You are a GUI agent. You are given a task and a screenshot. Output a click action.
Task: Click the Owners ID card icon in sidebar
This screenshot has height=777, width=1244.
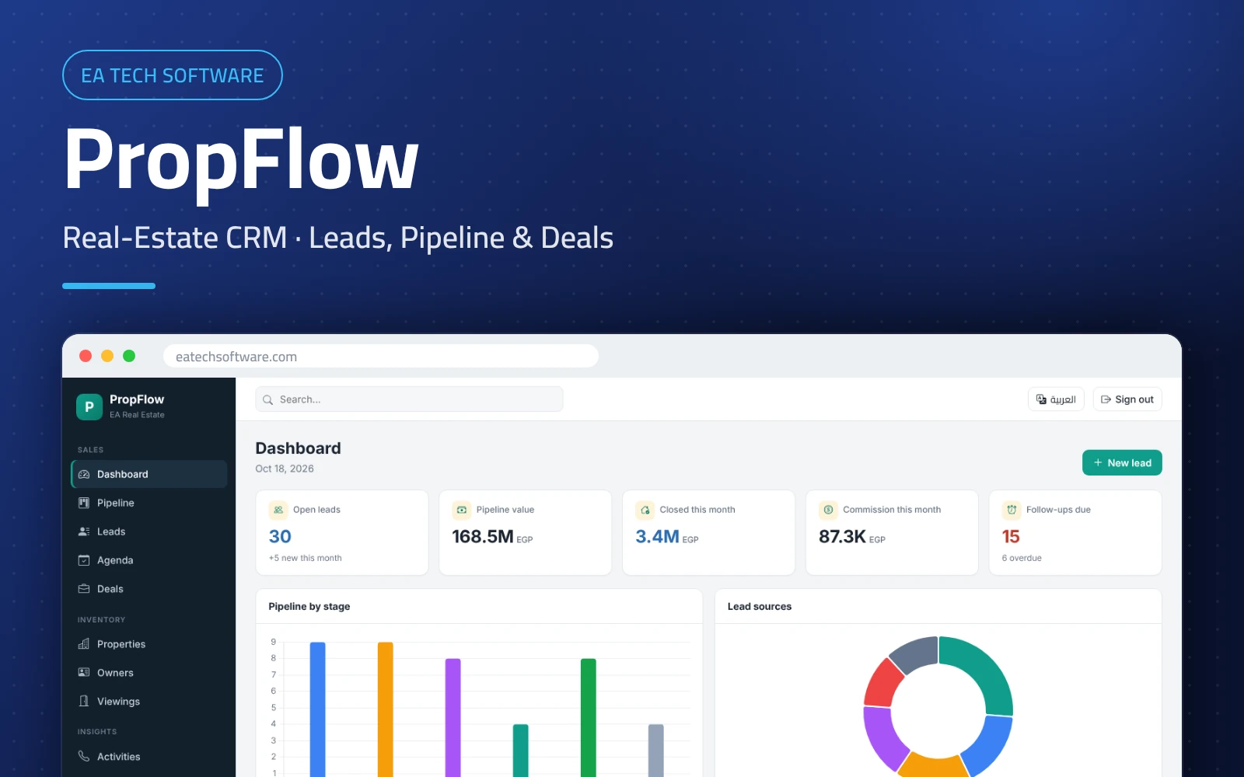84,673
